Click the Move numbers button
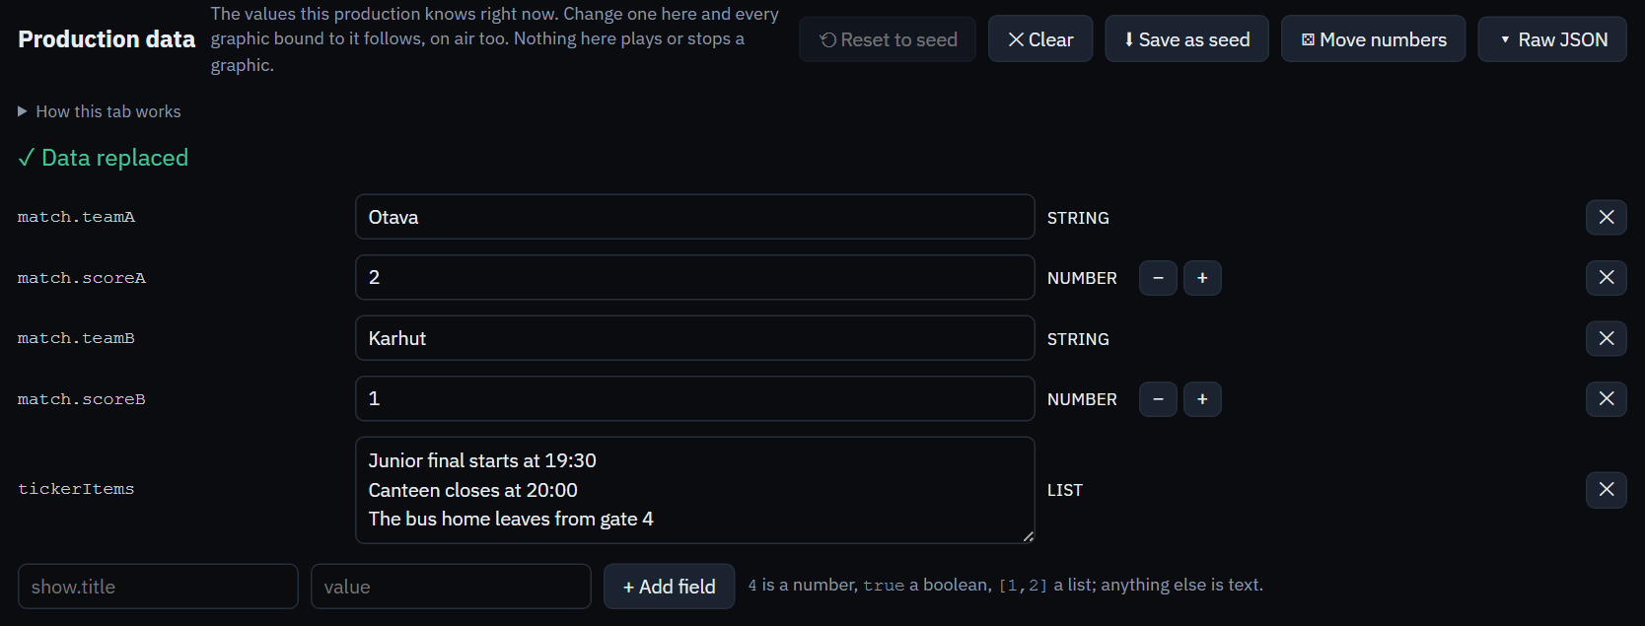Screen dimensions: 1645x626 coord(1374,39)
